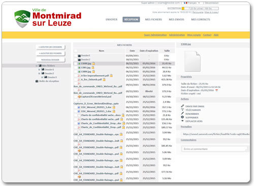Click the storage usage progress bar
The height and width of the screenshot is (186, 254).
coord(200,8)
